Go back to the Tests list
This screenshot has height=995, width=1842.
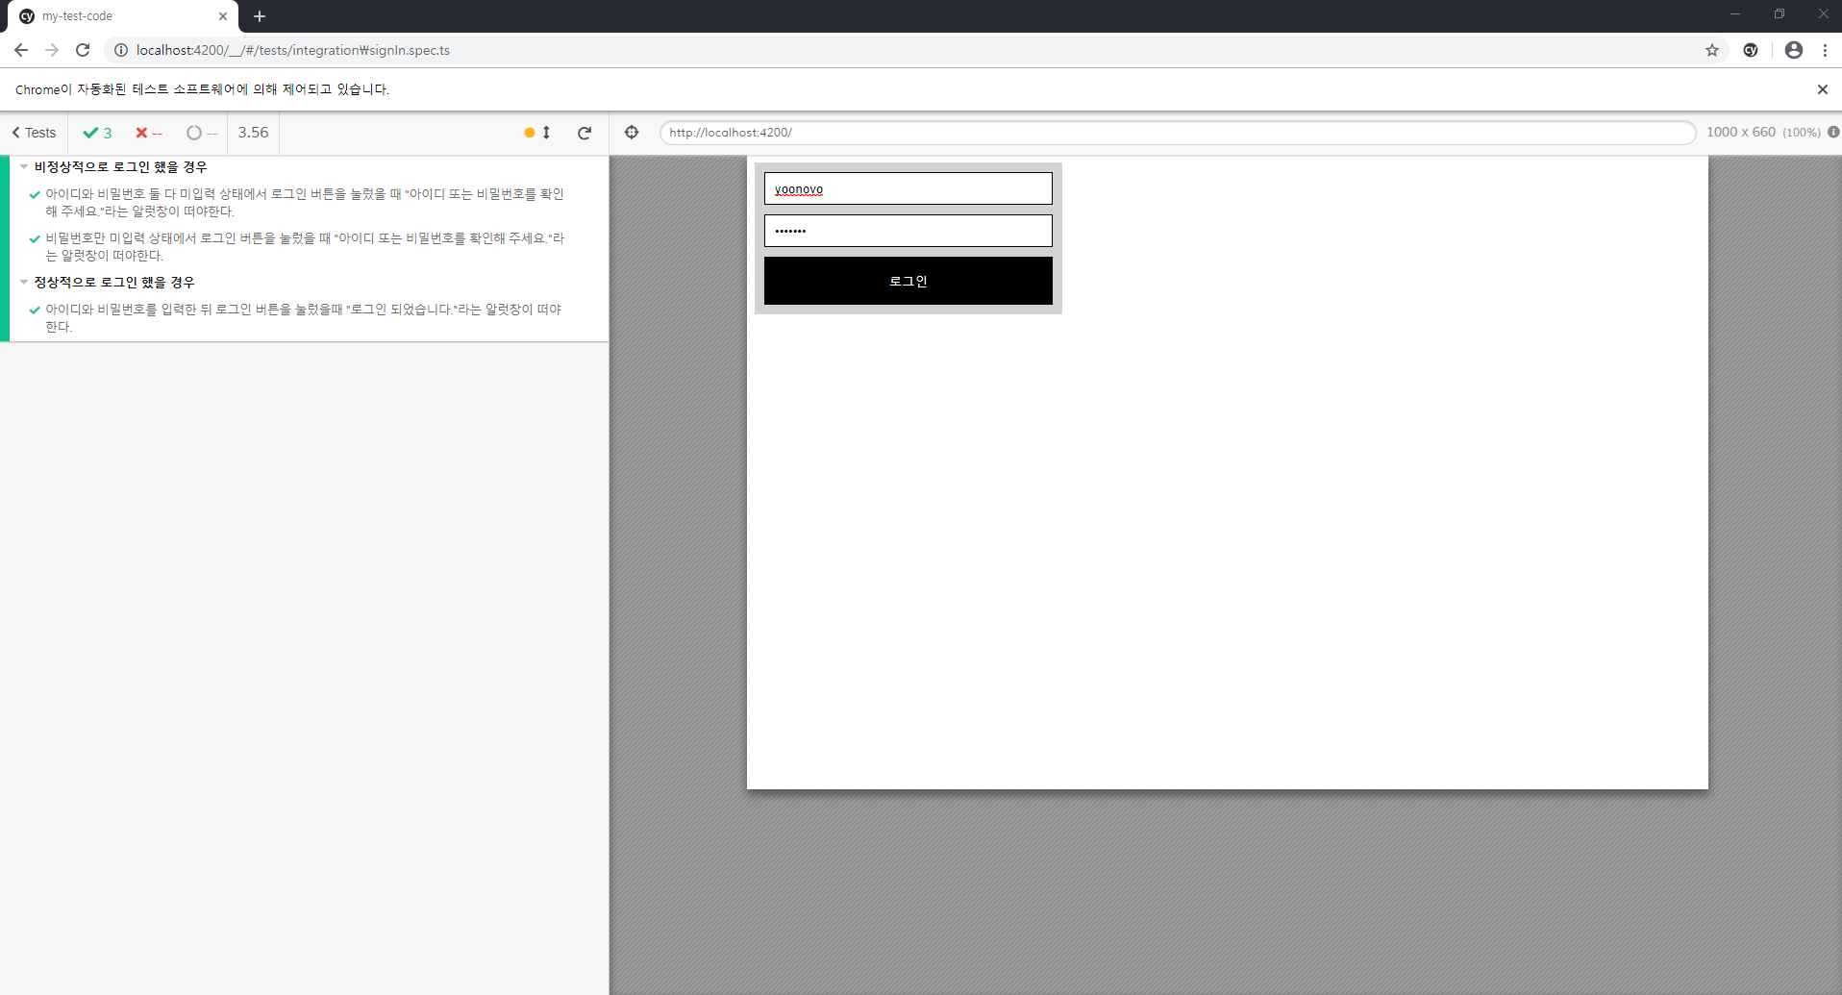(34, 133)
